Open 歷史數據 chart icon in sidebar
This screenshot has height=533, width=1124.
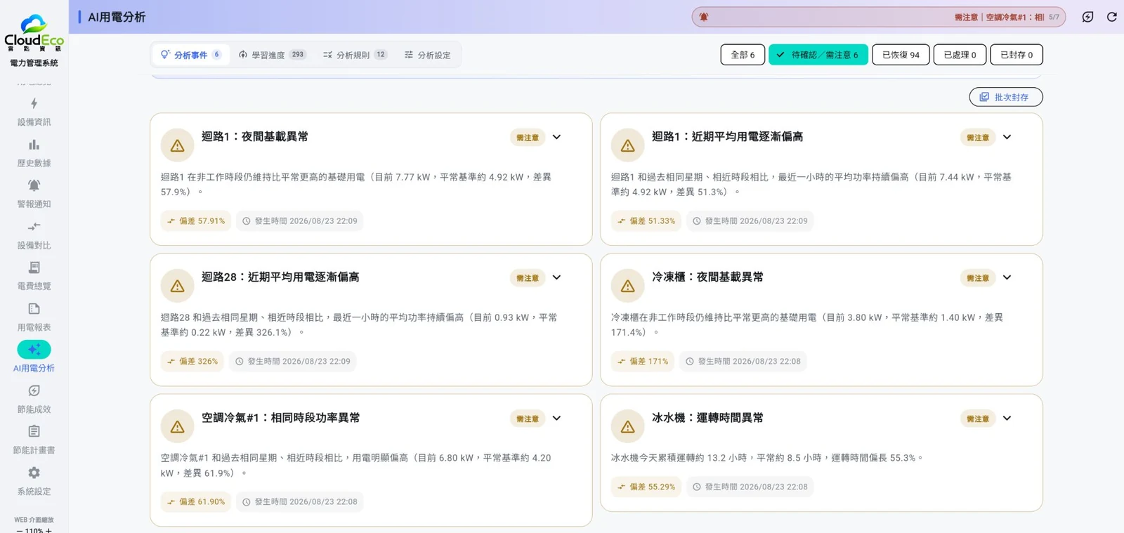click(34, 145)
